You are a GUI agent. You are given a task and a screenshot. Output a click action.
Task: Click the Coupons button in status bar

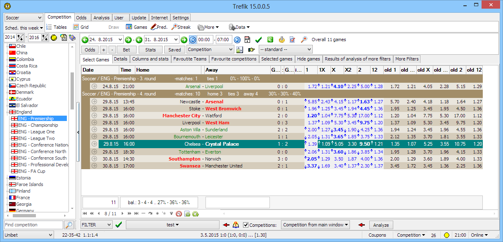(x=377, y=235)
